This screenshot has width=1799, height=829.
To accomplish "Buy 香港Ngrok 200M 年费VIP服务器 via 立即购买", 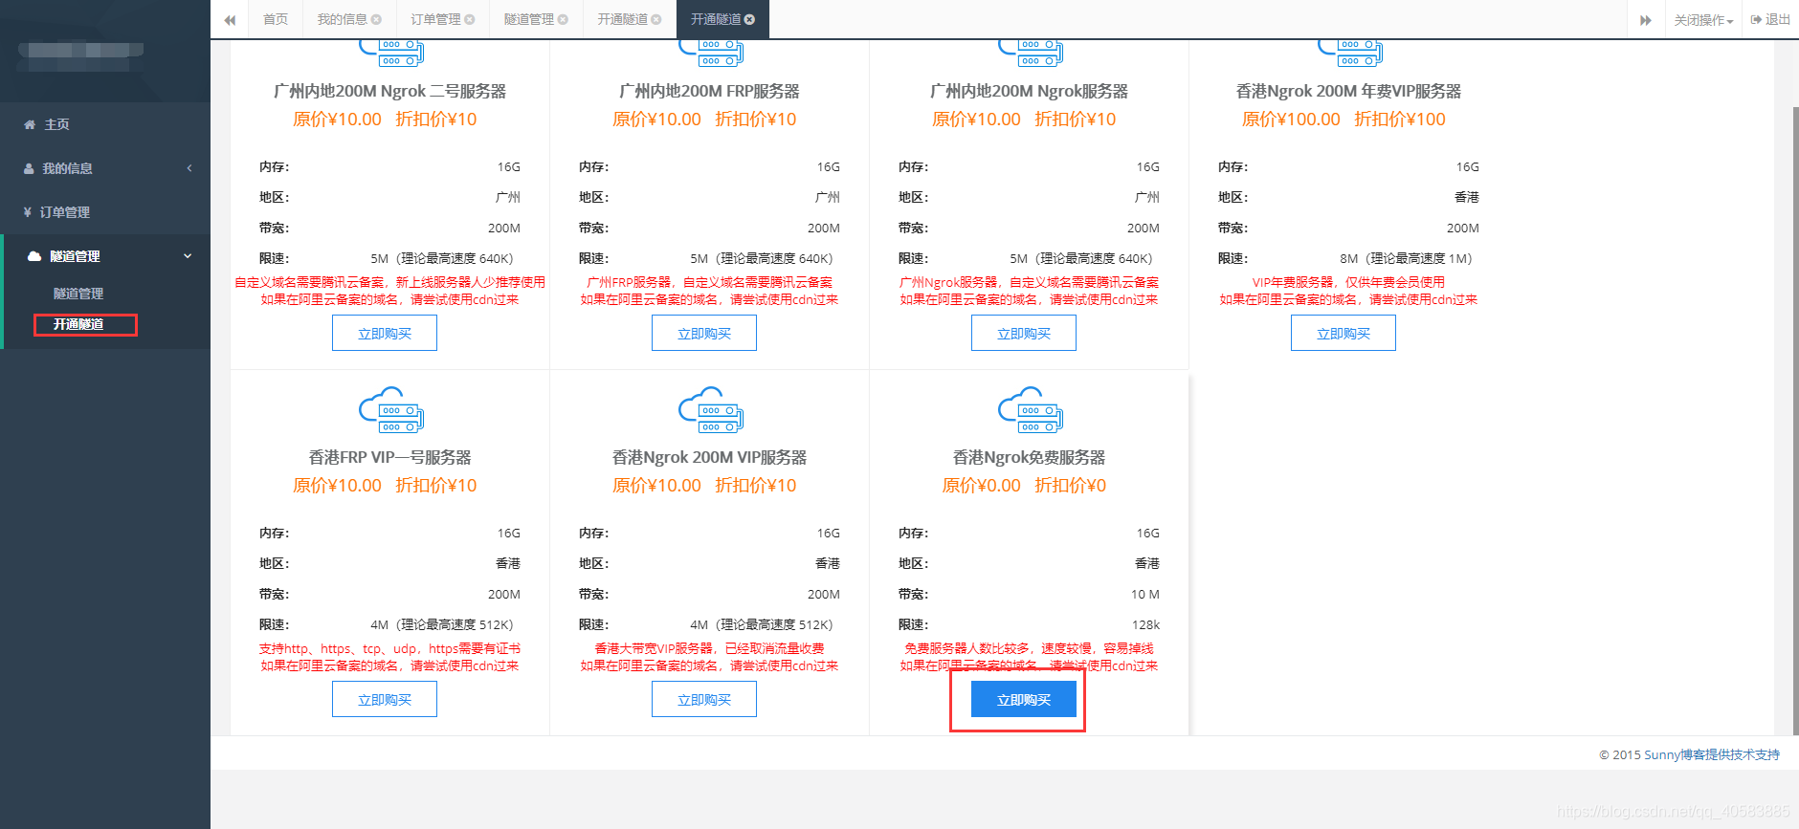I will 1344,334.
